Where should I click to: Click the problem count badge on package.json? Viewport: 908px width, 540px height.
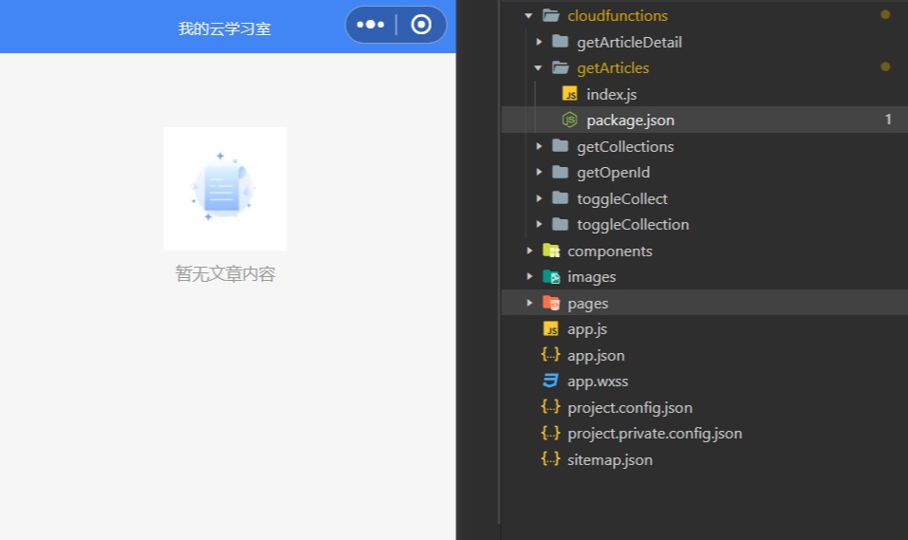[x=888, y=120]
